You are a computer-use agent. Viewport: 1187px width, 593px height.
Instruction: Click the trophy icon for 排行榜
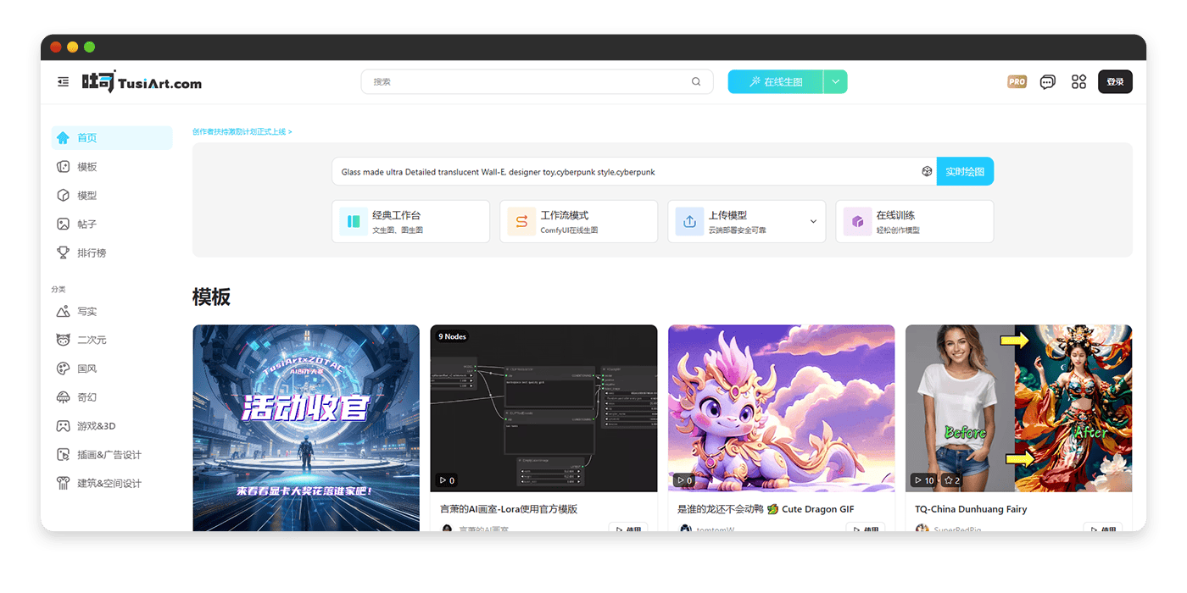[x=63, y=252]
